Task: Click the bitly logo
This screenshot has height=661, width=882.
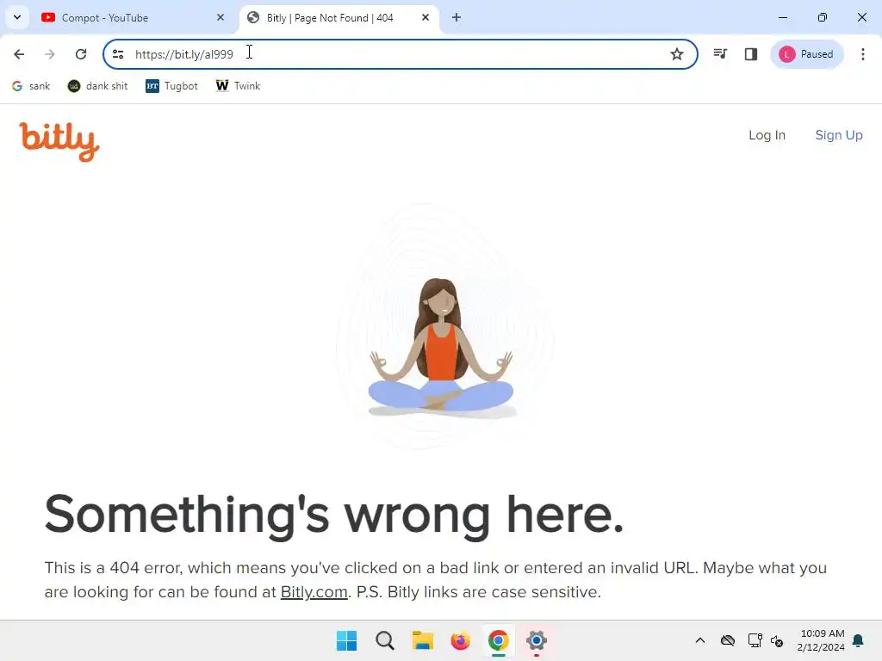Action: (59, 141)
